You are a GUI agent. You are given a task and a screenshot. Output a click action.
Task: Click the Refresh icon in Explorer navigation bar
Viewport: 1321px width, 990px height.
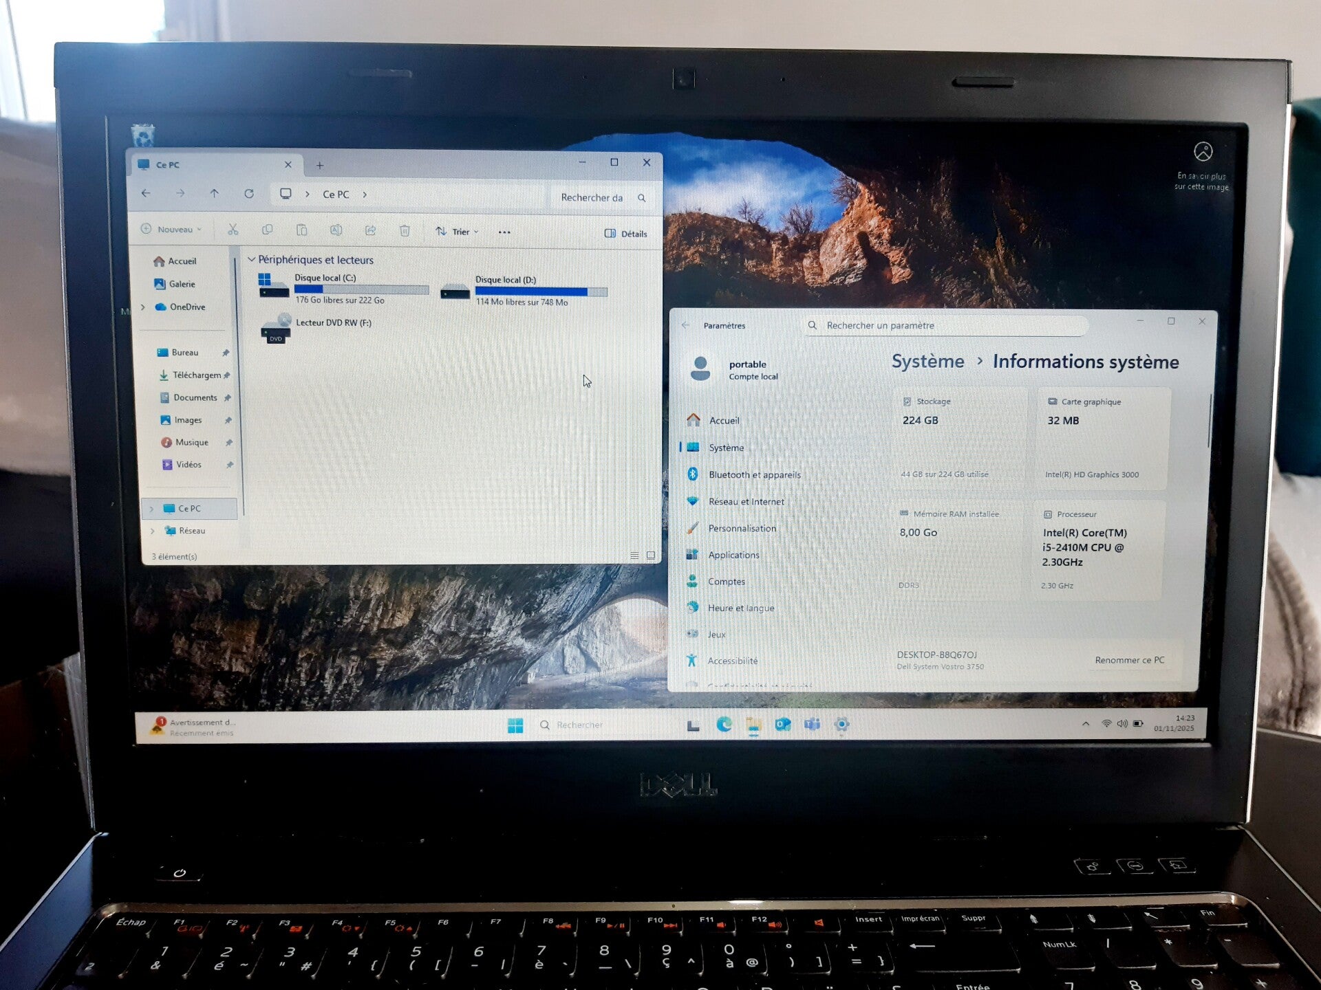[249, 194]
